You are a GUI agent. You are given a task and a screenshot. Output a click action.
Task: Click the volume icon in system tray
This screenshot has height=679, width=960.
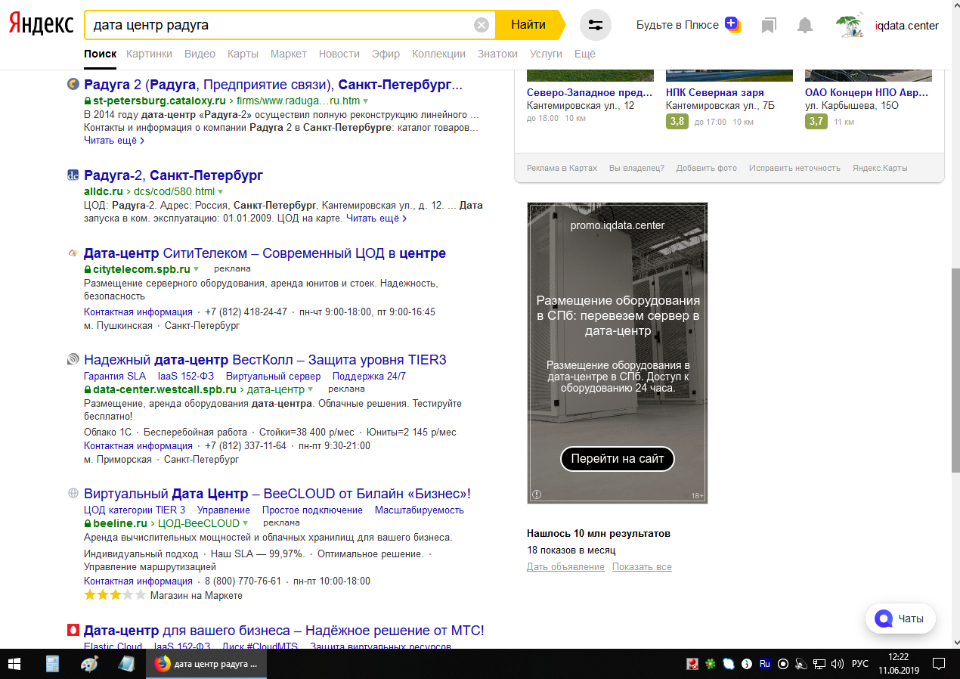point(837,664)
